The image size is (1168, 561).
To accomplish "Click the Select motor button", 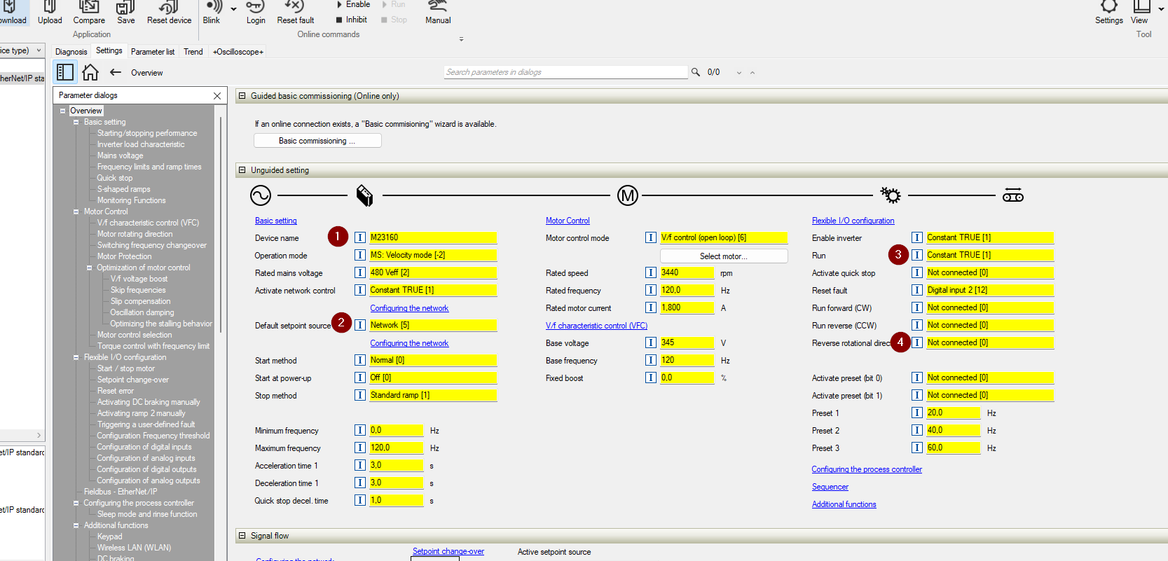I will pyautogui.click(x=724, y=256).
